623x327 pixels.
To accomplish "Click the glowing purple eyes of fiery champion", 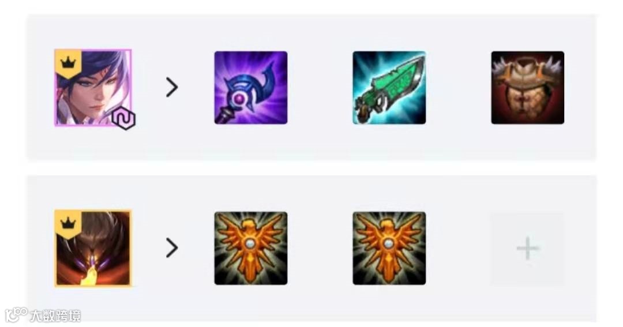I will [94, 262].
